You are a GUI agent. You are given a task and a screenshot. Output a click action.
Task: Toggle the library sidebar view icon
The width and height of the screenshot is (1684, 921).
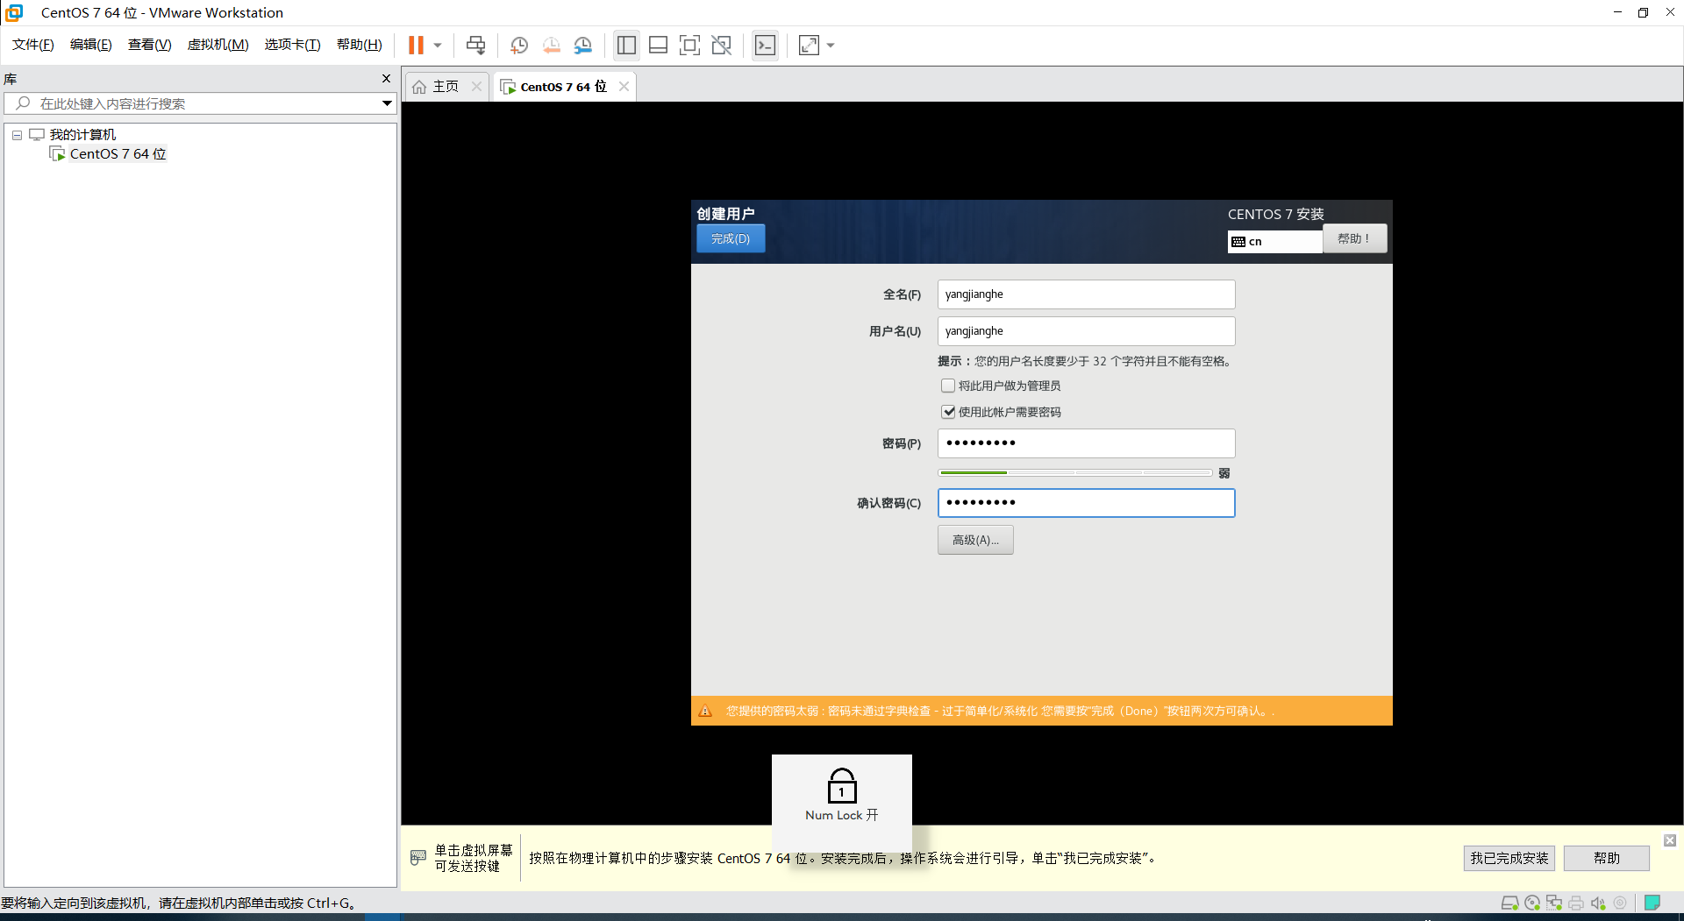click(x=626, y=45)
